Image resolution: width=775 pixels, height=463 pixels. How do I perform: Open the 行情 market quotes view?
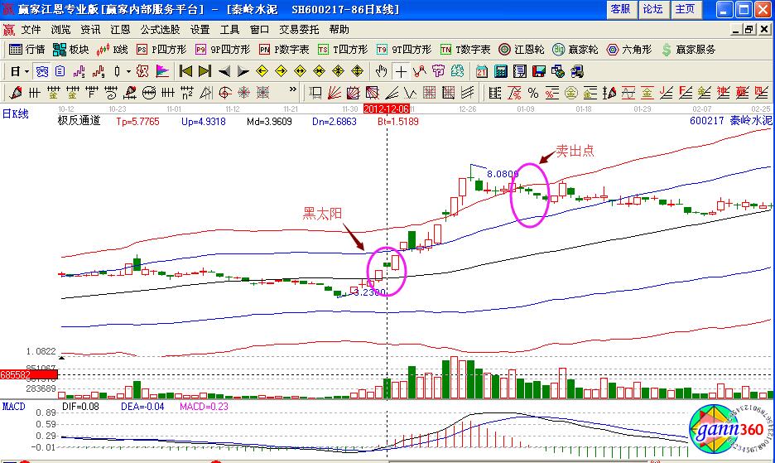[26, 50]
